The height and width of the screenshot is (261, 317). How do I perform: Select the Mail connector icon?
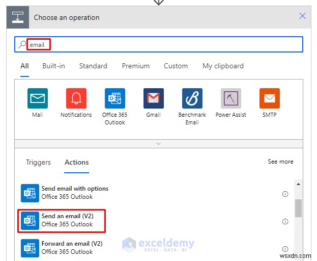(x=38, y=98)
